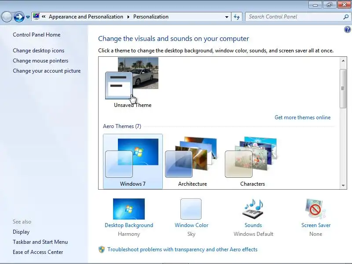Click the theme list scroll down arrow
This screenshot has height=264, width=352.
[x=343, y=185]
